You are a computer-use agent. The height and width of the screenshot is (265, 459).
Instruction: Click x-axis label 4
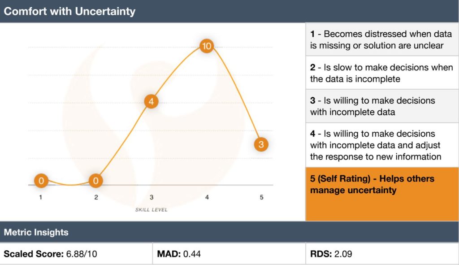pyautogui.click(x=207, y=197)
